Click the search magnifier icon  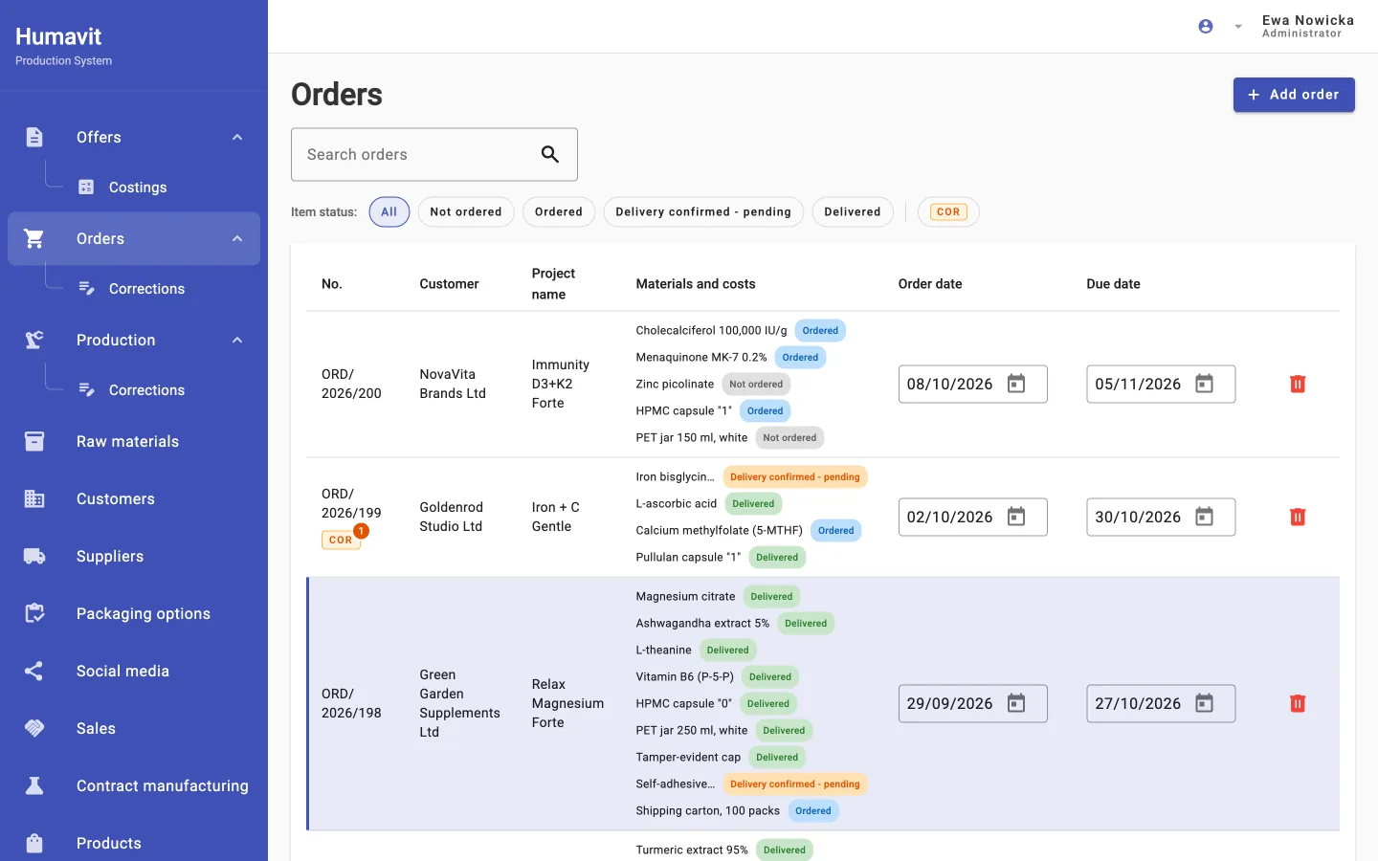click(550, 154)
